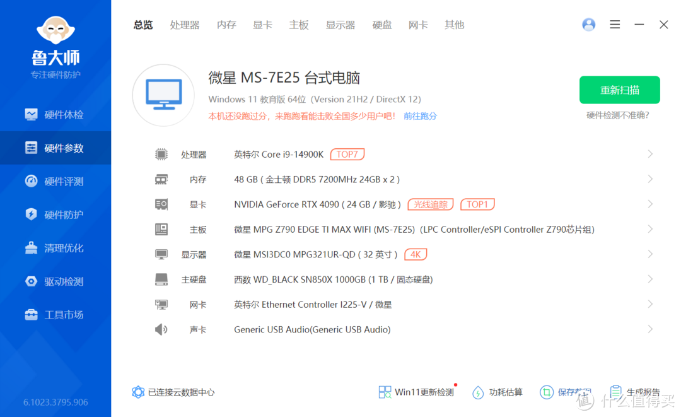681x417 pixels.
Task: Switch to the 网卡 tab
Action: point(418,25)
